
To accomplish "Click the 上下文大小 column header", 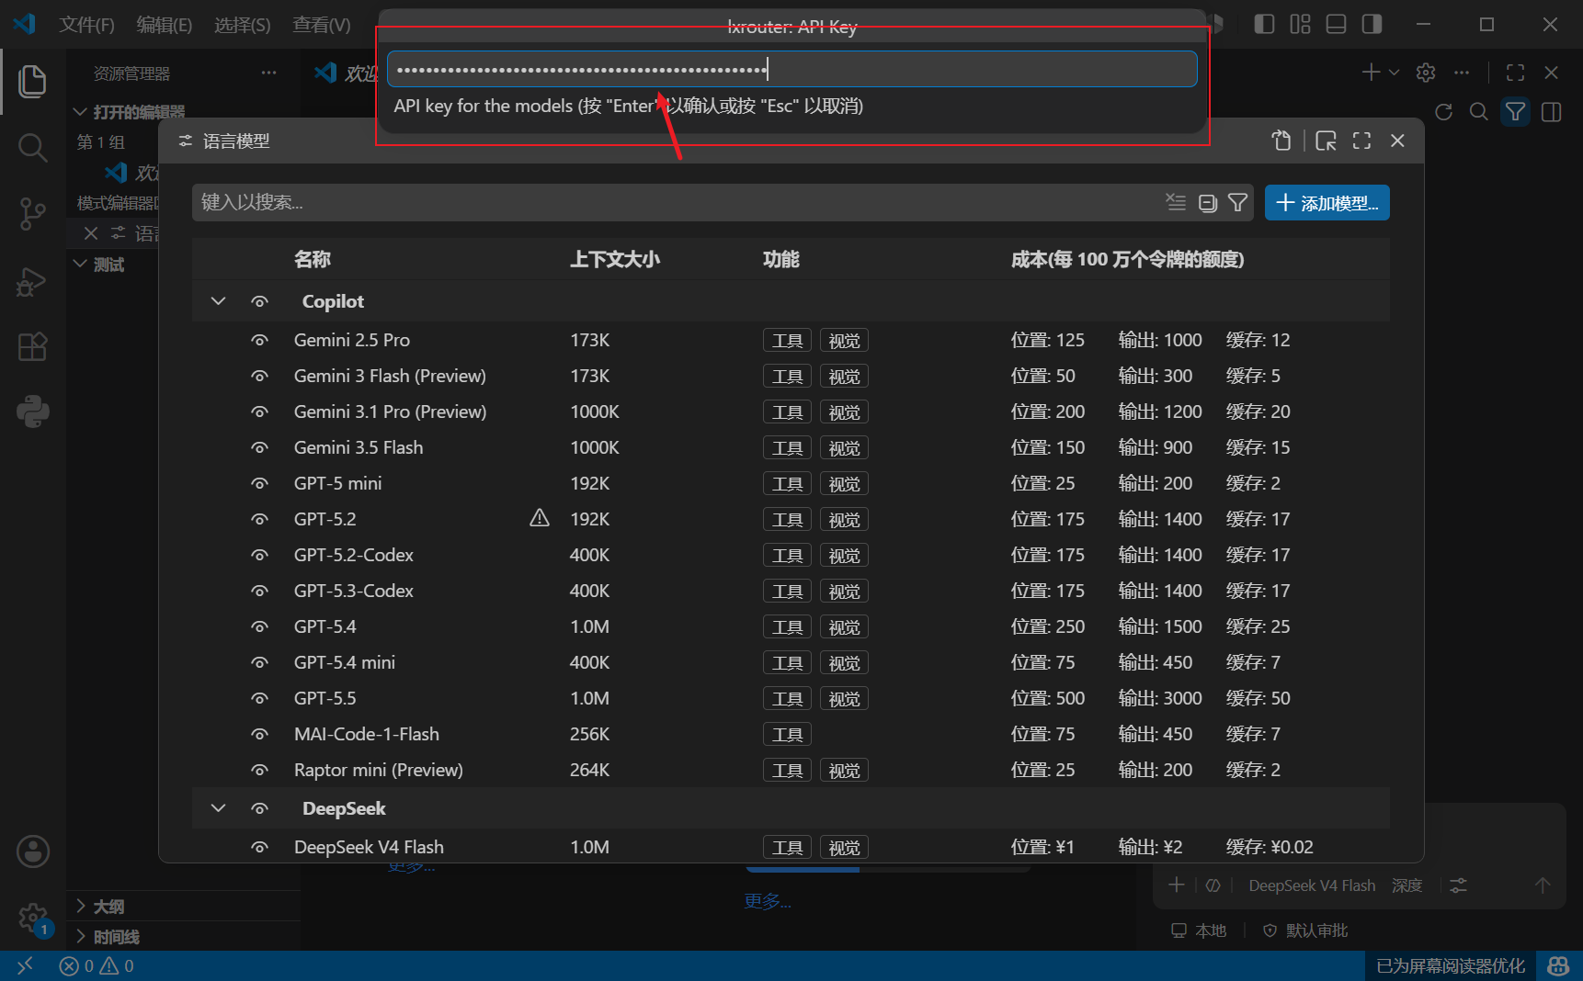I will tap(615, 260).
